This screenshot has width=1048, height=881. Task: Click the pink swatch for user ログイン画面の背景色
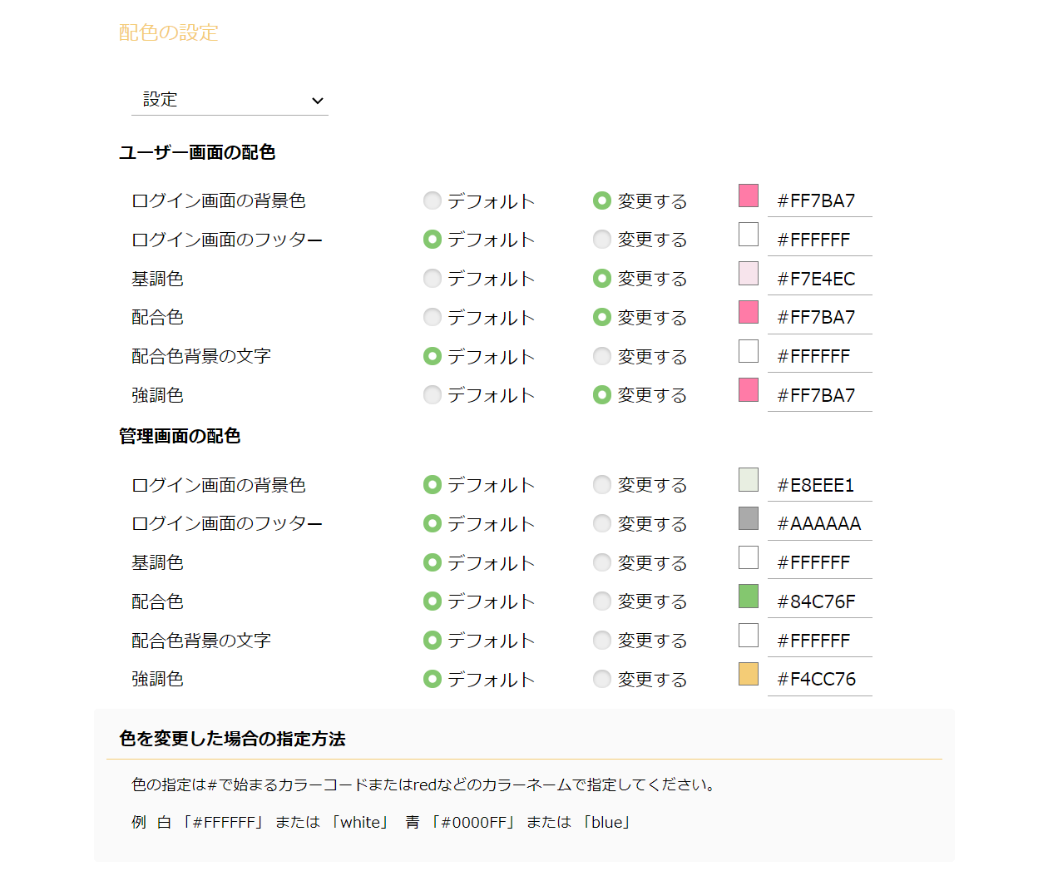point(749,196)
